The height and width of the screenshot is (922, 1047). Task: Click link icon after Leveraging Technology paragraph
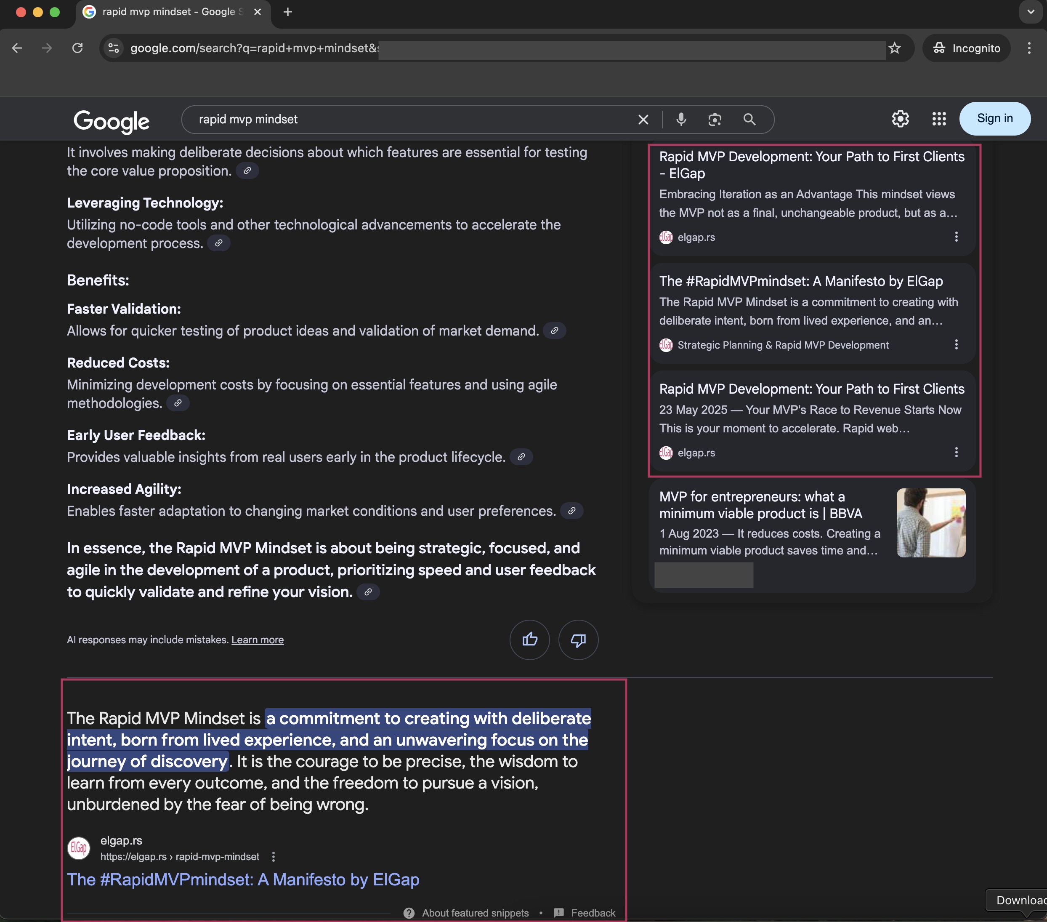[x=219, y=243]
